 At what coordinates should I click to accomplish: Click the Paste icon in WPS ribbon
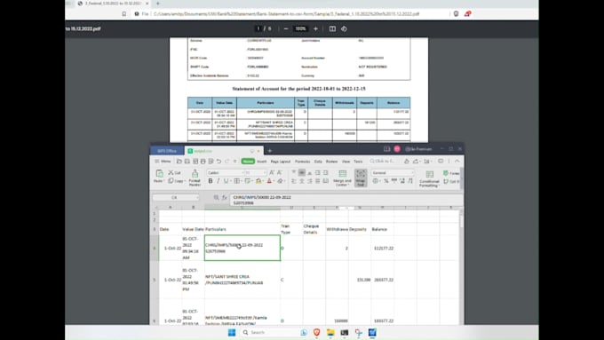(159, 173)
